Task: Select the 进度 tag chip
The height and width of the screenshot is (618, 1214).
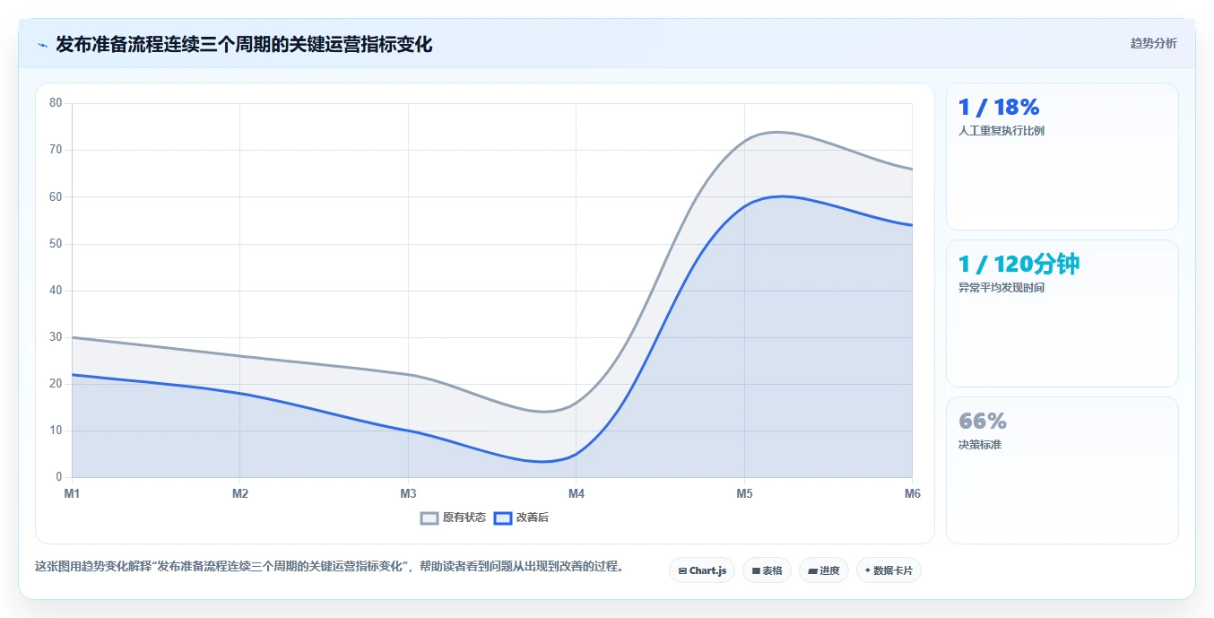Action: click(x=824, y=570)
